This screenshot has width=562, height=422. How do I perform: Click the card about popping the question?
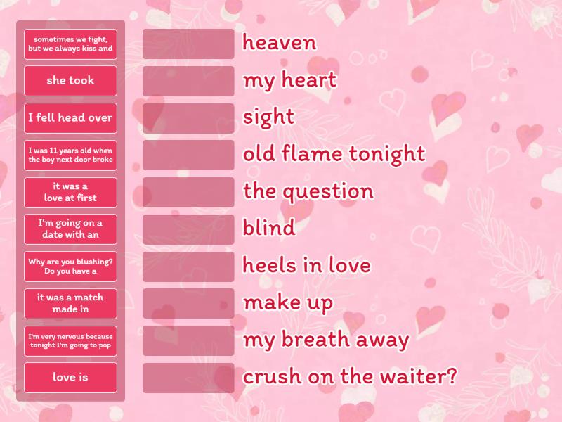pyautogui.click(x=70, y=340)
